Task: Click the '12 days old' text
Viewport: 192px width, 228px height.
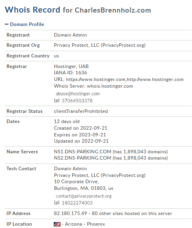Action: (x=67, y=121)
